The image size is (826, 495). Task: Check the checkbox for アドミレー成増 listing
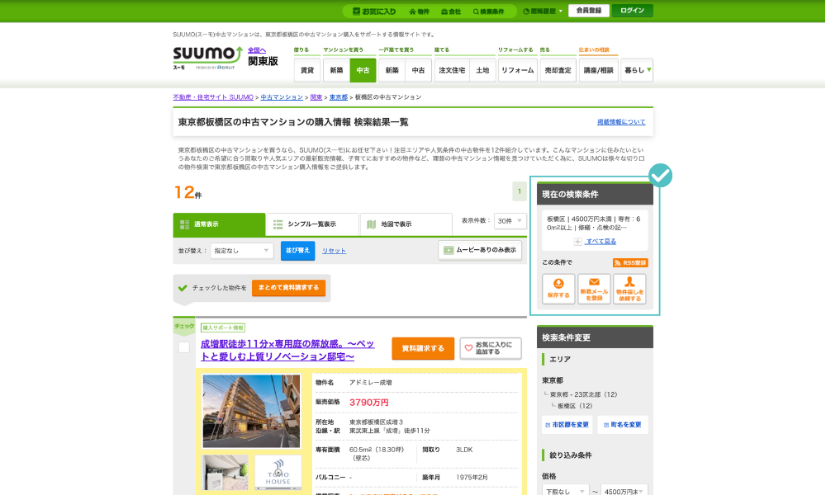tap(184, 347)
